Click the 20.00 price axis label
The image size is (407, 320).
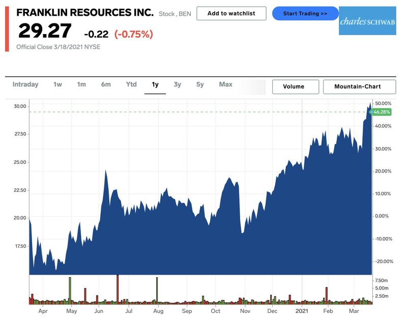tap(20, 218)
